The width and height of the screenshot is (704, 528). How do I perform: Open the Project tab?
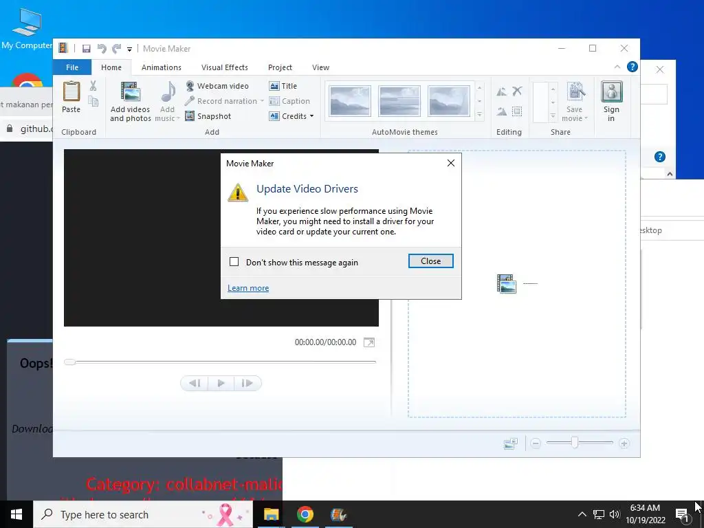pos(280,67)
